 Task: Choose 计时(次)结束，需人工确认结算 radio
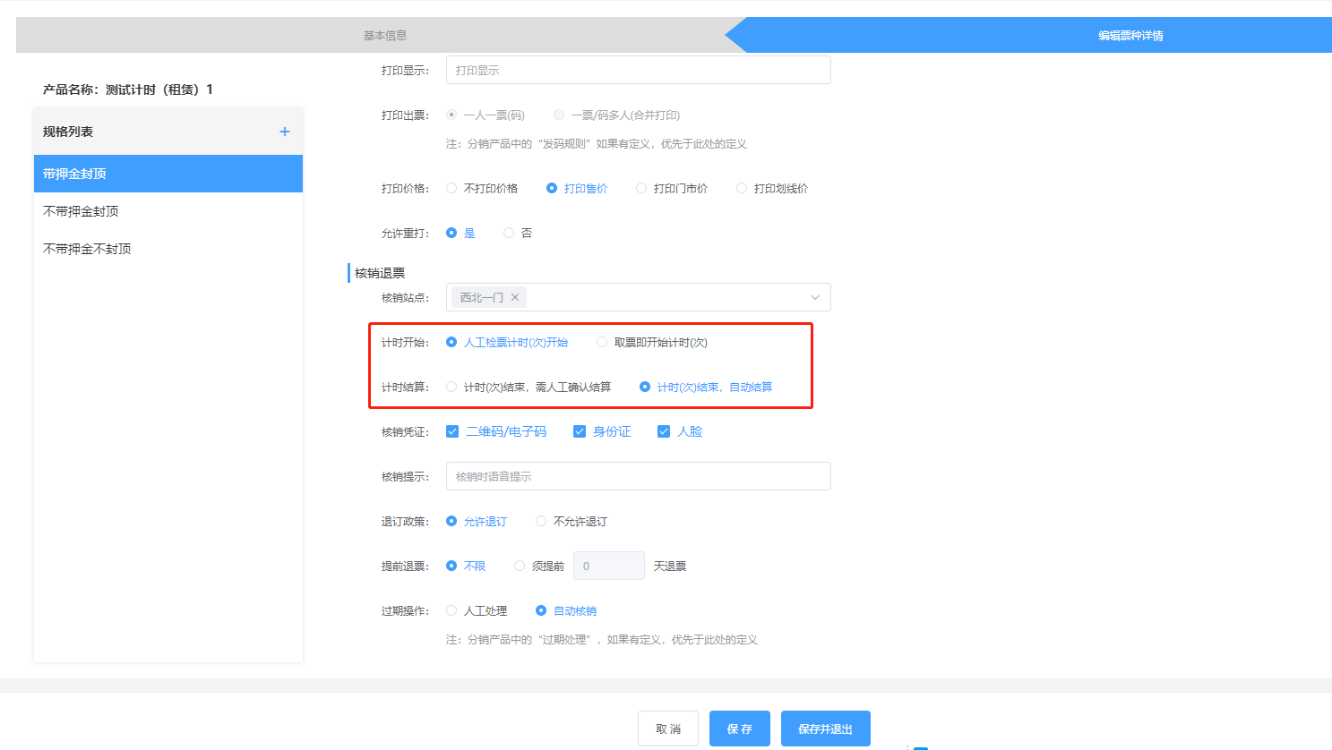click(451, 387)
